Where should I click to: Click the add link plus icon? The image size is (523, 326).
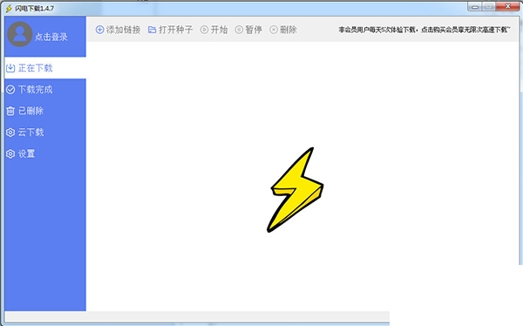pos(99,30)
